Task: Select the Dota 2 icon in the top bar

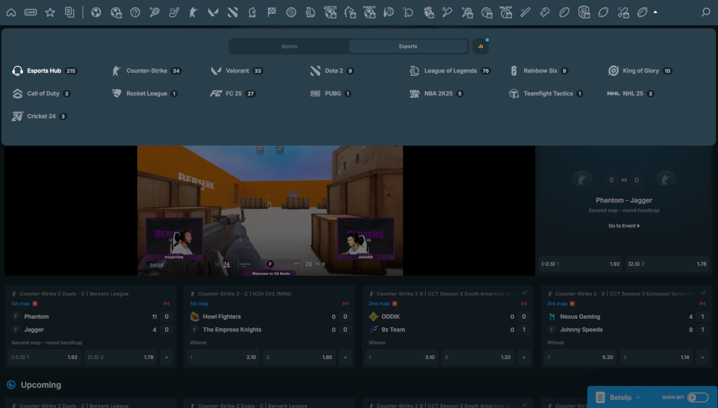Action: (x=232, y=12)
